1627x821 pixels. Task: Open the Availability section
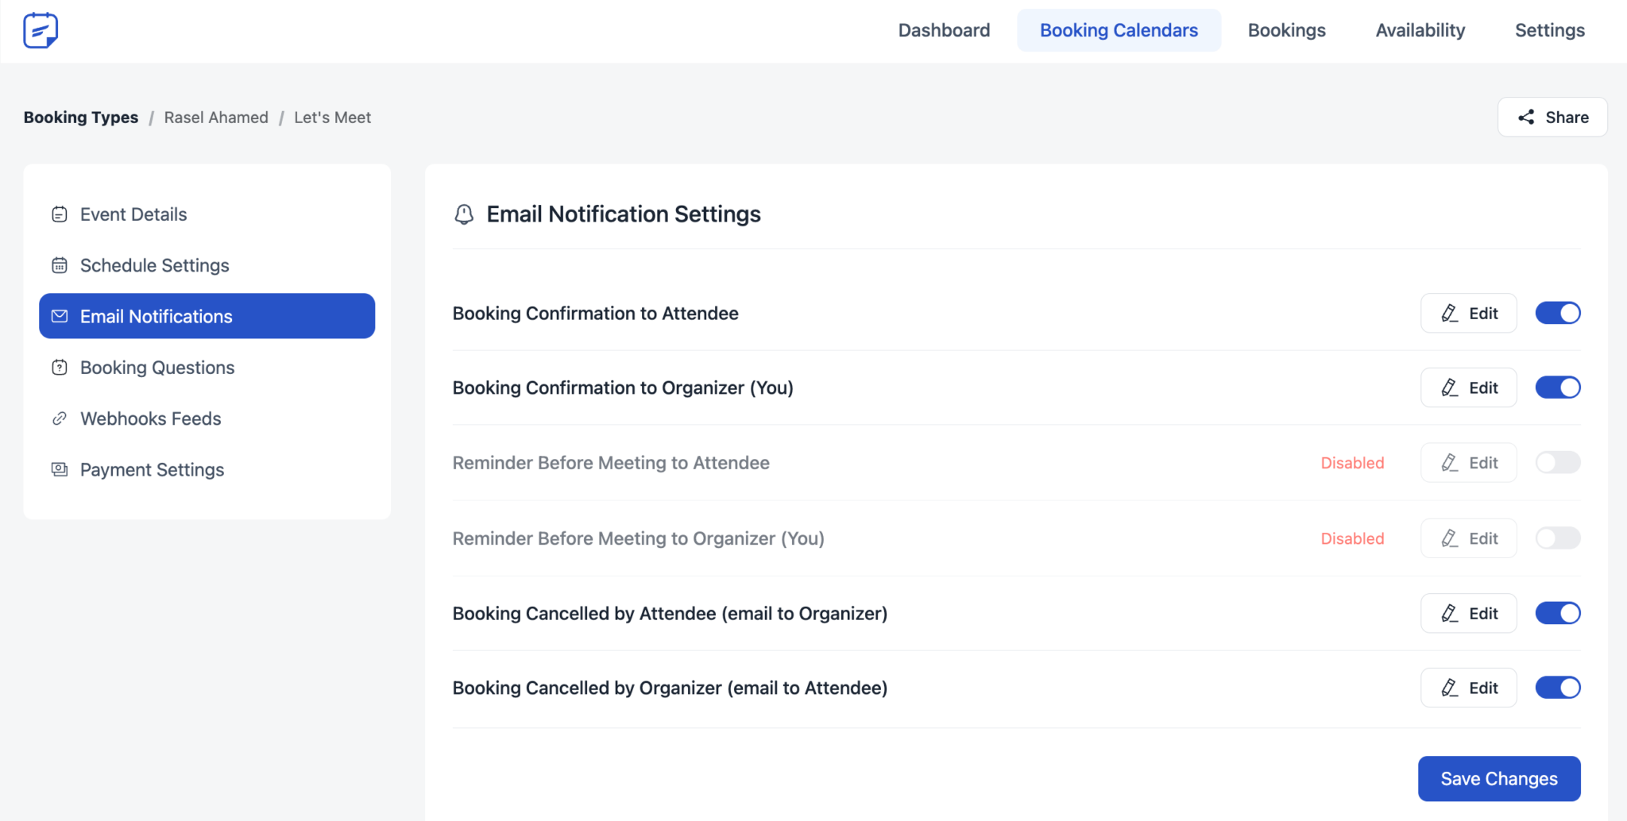(1420, 29)
